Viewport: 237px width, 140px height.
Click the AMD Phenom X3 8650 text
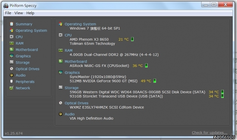click(x=89, y=40)
